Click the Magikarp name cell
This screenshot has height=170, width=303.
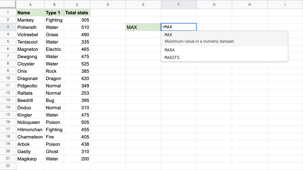(x=30, y=159)
